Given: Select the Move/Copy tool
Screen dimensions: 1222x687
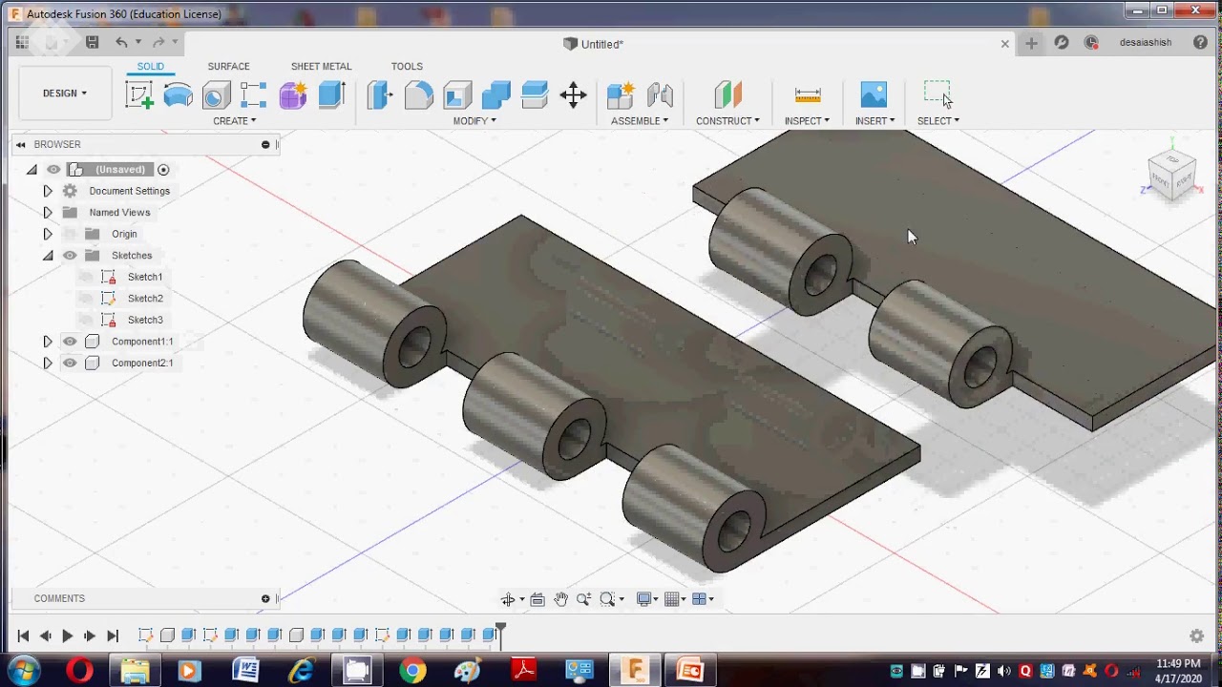Looking at the screenshot, I should [x=573, y=94].
